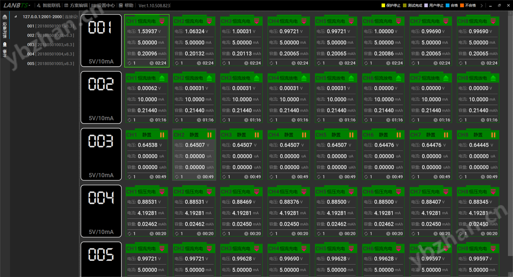This screenshot has width=513, height=277.
Task: Click the pause icon on device 003 CH5
Action: click(x=351, y=135)
